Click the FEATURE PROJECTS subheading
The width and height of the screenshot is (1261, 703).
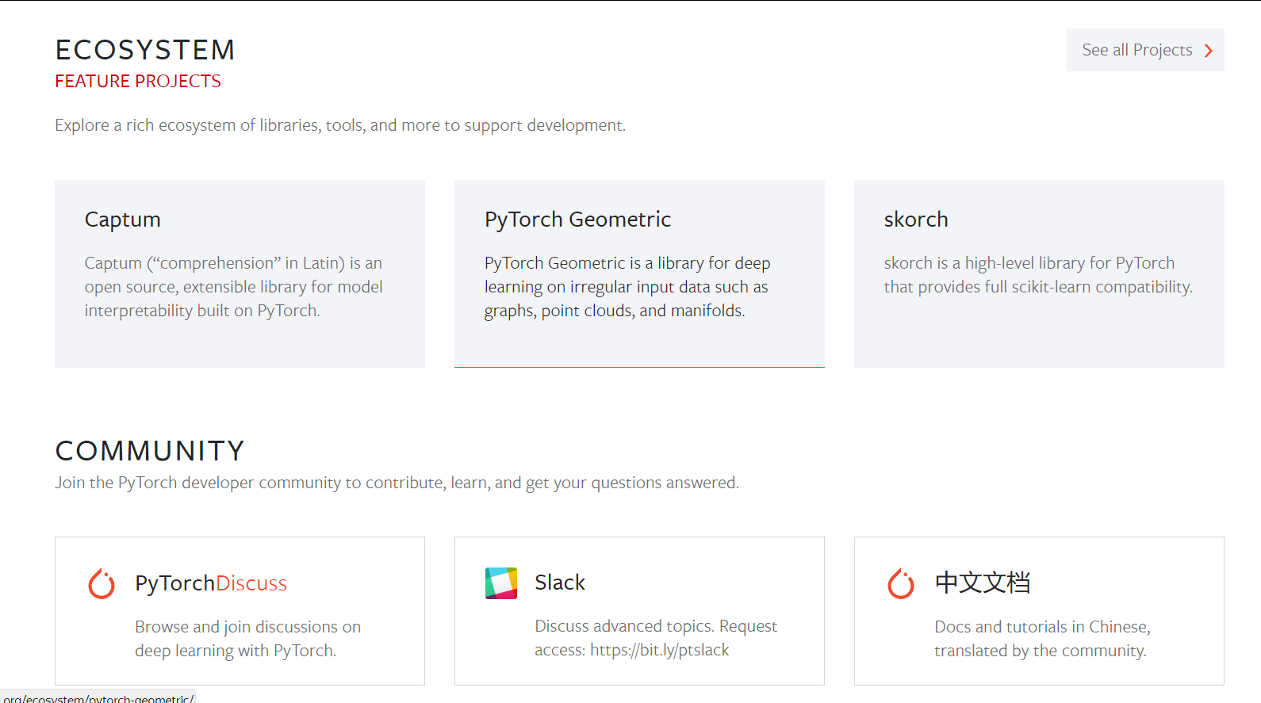(x=138, y=82)
